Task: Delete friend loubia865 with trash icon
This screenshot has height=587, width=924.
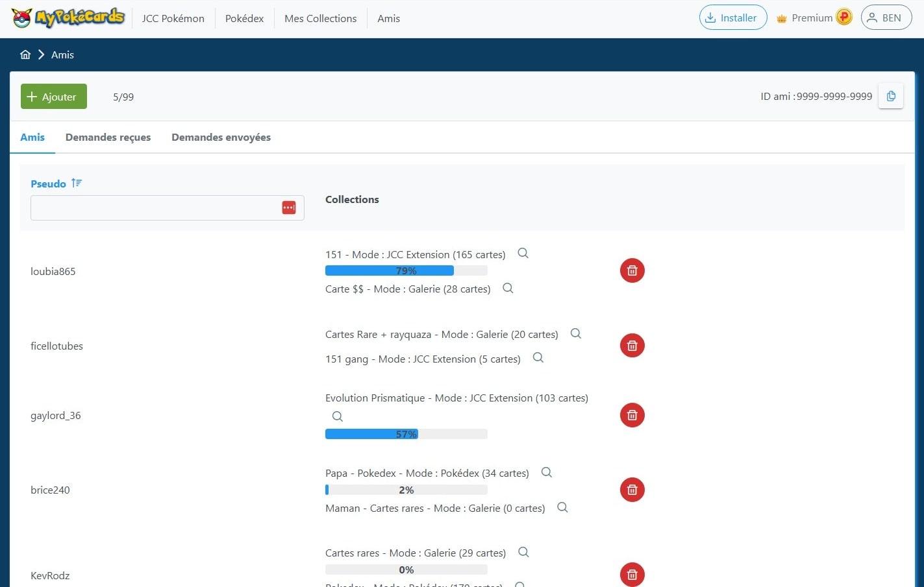Action: [632, 270]
